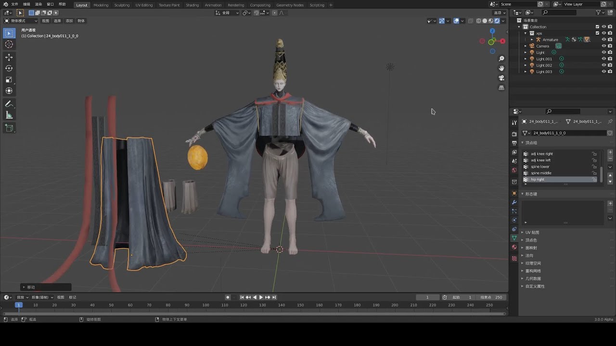The image size is (616, 346).
Task: Jump to last frame
Action: click(273, 297)
